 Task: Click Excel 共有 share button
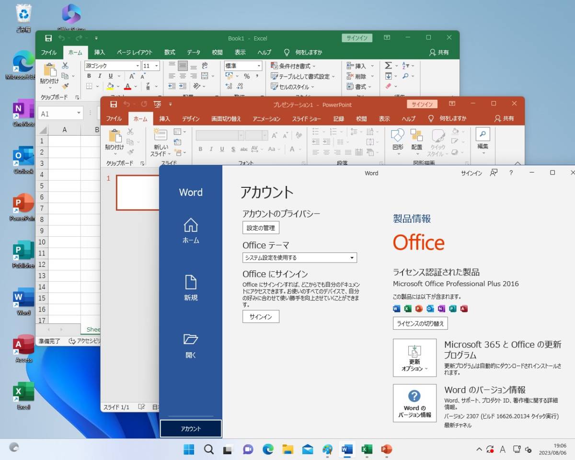tap(439, 52)
